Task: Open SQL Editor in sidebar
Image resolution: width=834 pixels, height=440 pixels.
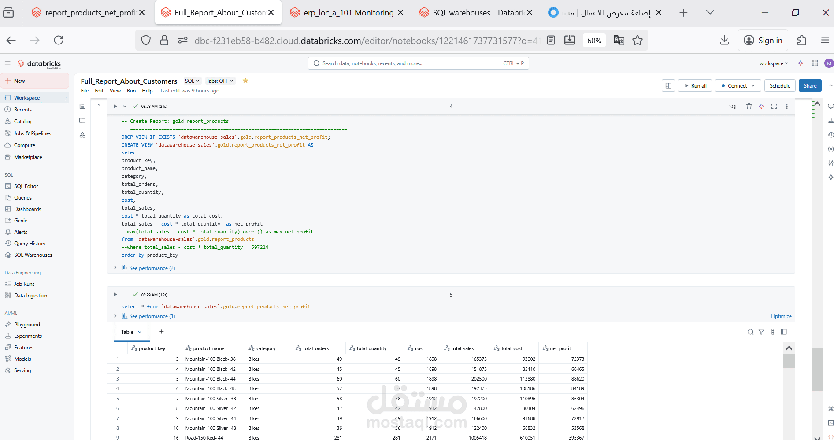Action: [26, 186]
